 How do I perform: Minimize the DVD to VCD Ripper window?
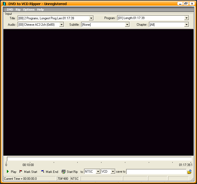(180, 4)
